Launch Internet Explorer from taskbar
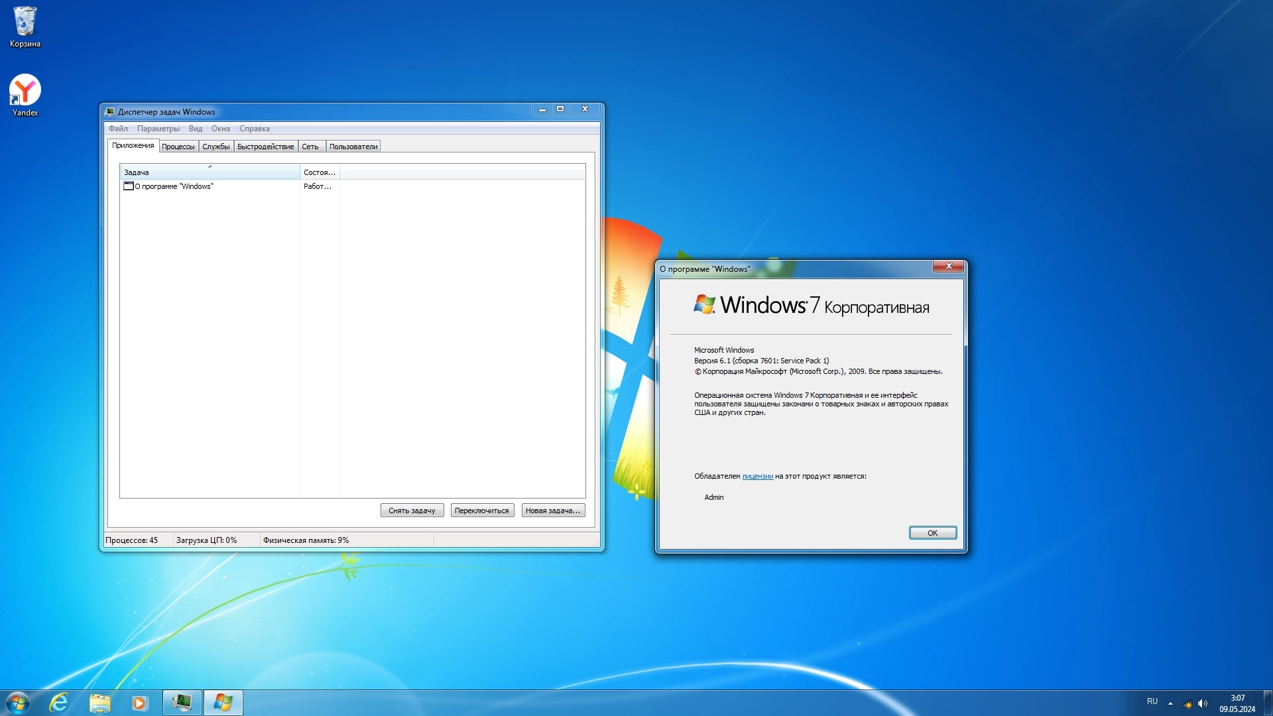 [60, 703]
